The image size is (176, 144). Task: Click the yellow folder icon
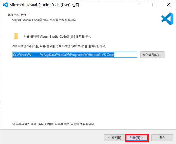point(16,36)
